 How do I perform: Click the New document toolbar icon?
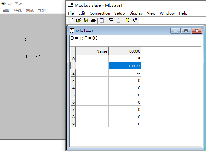pos(71,20)
